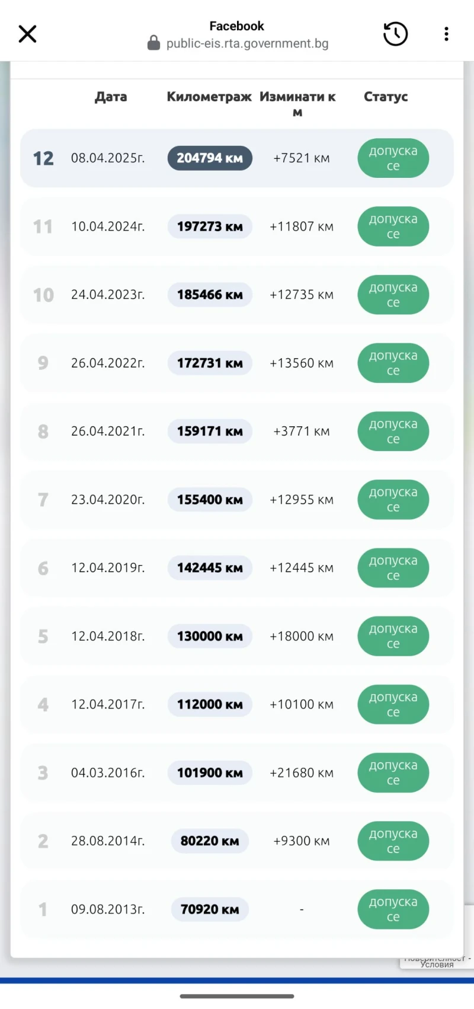Image resolution: width=474 pixels, height=1009 pixels.
Task: Tap the public-eis.rta.government.bg address text
Action: coord(247,43)
